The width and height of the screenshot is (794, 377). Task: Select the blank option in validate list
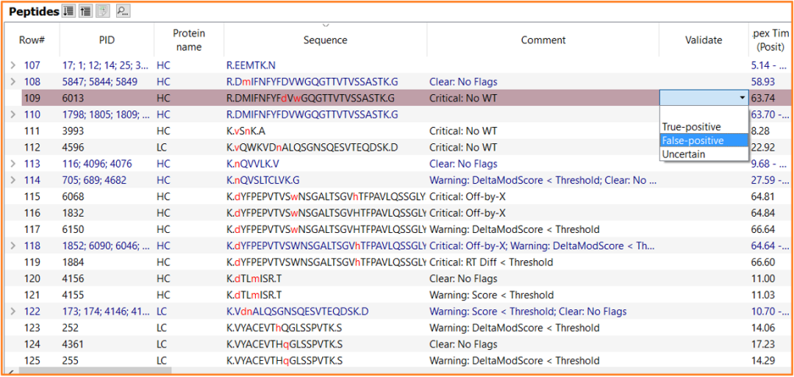point(704,113)
